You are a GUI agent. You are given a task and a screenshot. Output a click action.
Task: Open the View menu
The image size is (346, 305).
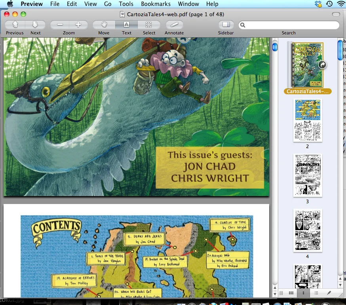tap(91, 4)
